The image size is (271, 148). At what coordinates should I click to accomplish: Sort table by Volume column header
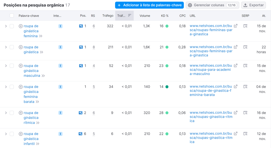coord(145,16)
